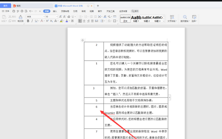Decrease font size with shrink icon
The image size is (222, 139).
[x=64, y=17]
